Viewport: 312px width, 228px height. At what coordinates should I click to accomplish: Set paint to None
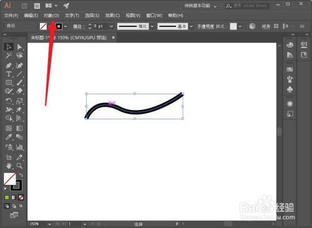pyautogui.click(x=21, y=197)
